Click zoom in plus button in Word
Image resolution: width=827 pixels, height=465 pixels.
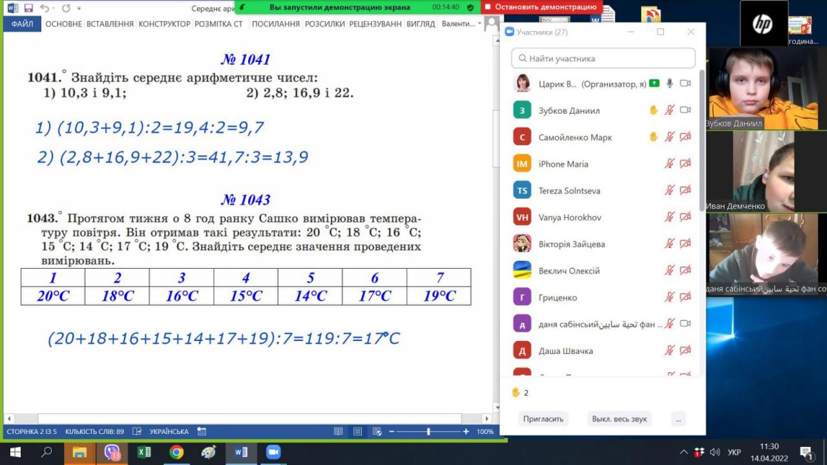pos(466,431)
